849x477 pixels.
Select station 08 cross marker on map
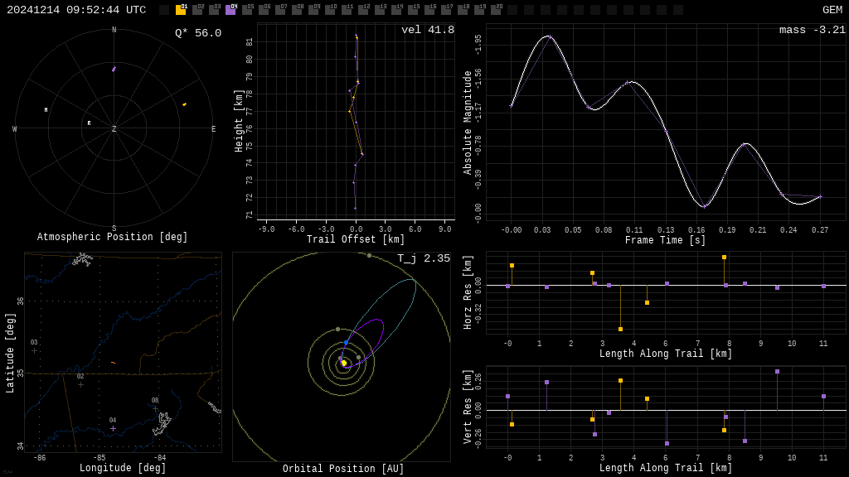coord(155,408)
